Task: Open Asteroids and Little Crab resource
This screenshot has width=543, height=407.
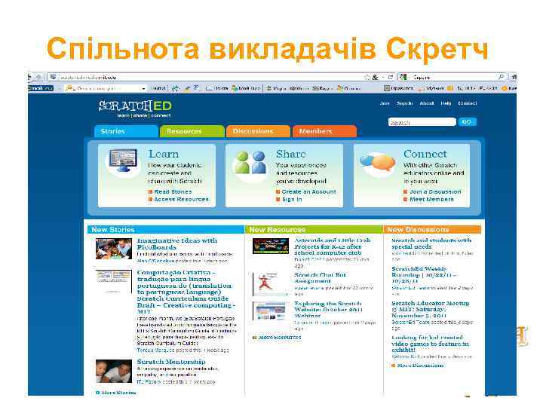Action: (x=332, y=246)
